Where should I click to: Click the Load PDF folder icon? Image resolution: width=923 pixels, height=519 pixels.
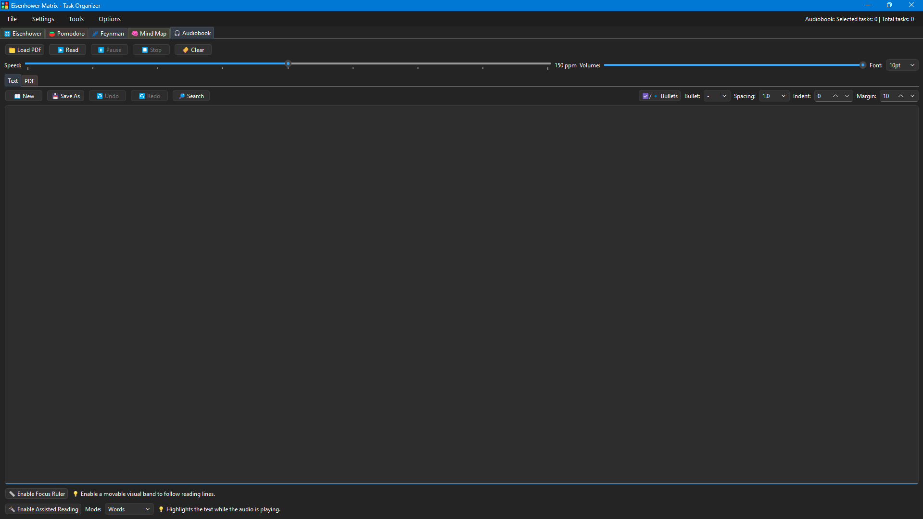coord(12,50)
